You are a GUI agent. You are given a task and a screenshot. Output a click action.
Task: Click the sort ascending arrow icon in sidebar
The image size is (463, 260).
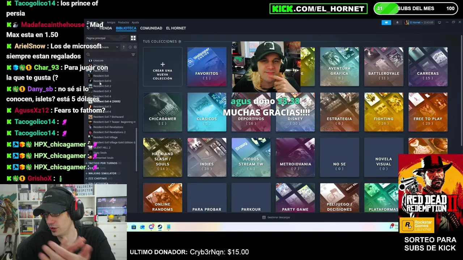(123, 47)
